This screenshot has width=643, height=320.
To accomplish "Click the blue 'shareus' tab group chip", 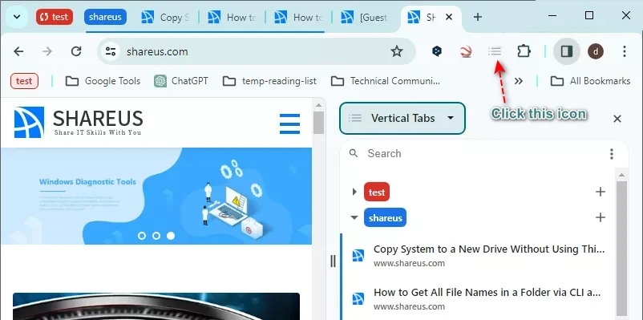I will click(105, 17).
